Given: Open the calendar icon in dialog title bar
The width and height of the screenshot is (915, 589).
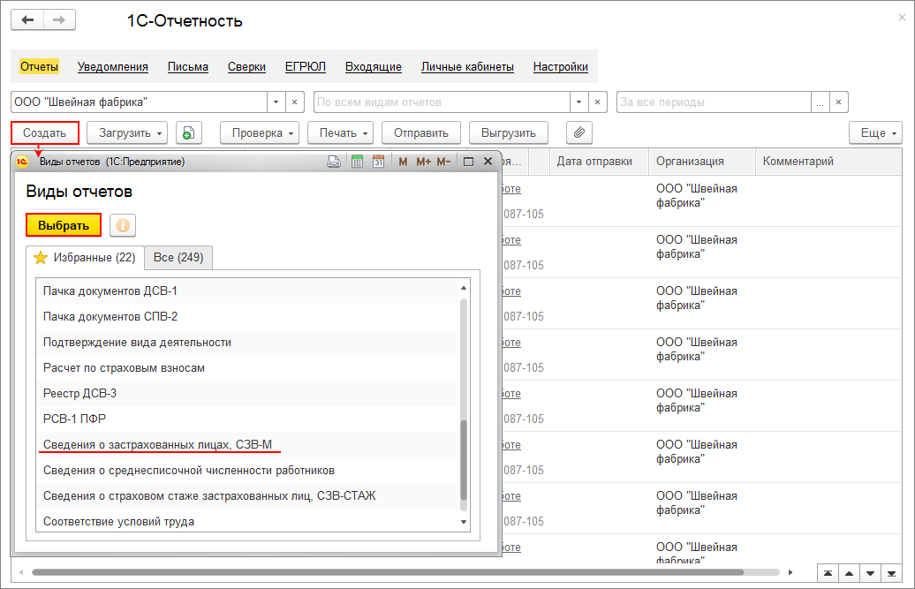Looking at the screenshot, I should tap(378, 162).
